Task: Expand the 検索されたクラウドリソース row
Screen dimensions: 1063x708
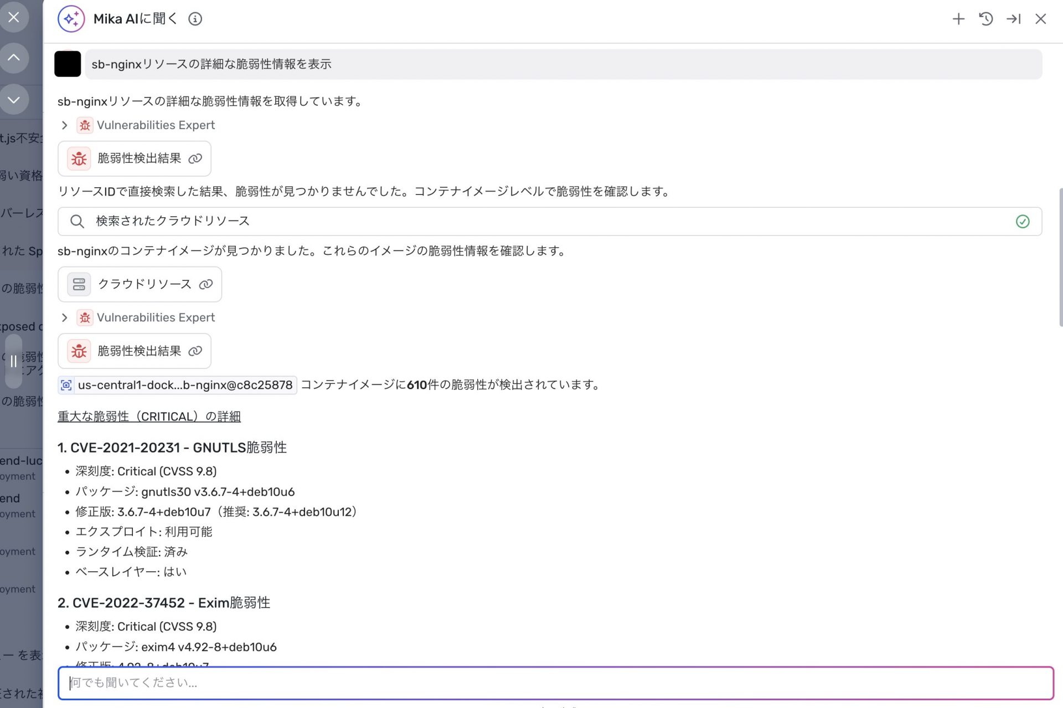Action: (549, 221)
